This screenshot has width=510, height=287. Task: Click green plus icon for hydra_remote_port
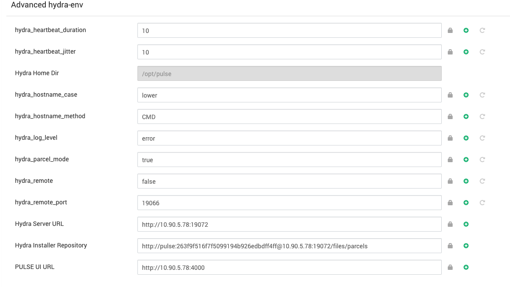coord(466,203)
